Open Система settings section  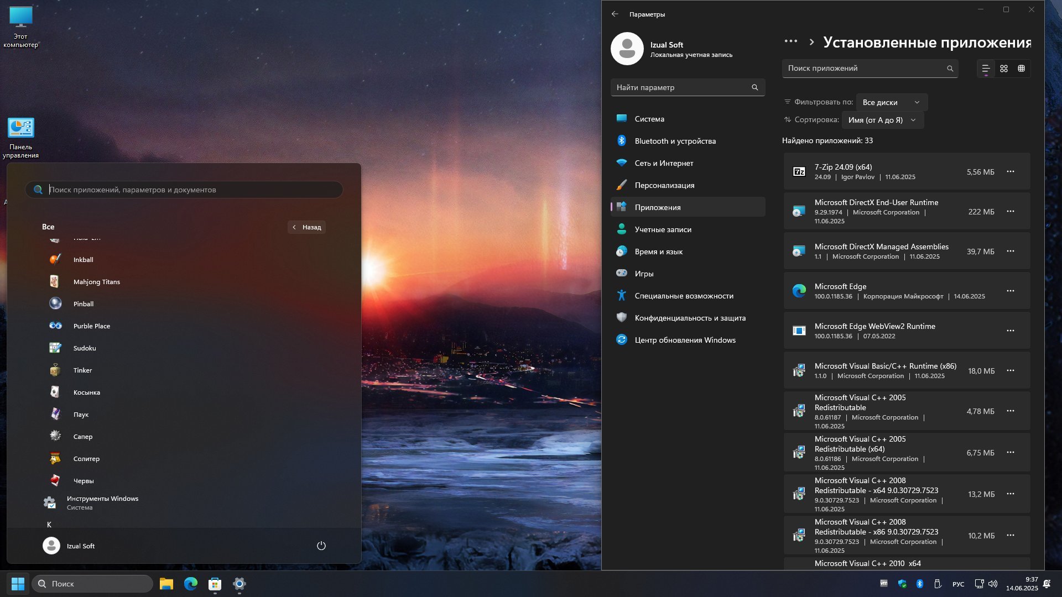pyautogui.click(x=688, y=119)
